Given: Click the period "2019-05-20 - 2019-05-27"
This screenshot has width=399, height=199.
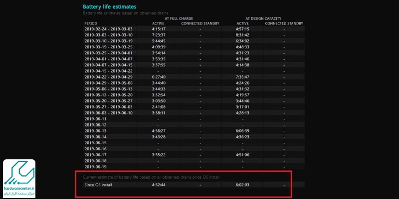Looking at the screenshot, I should click(108, 101).
